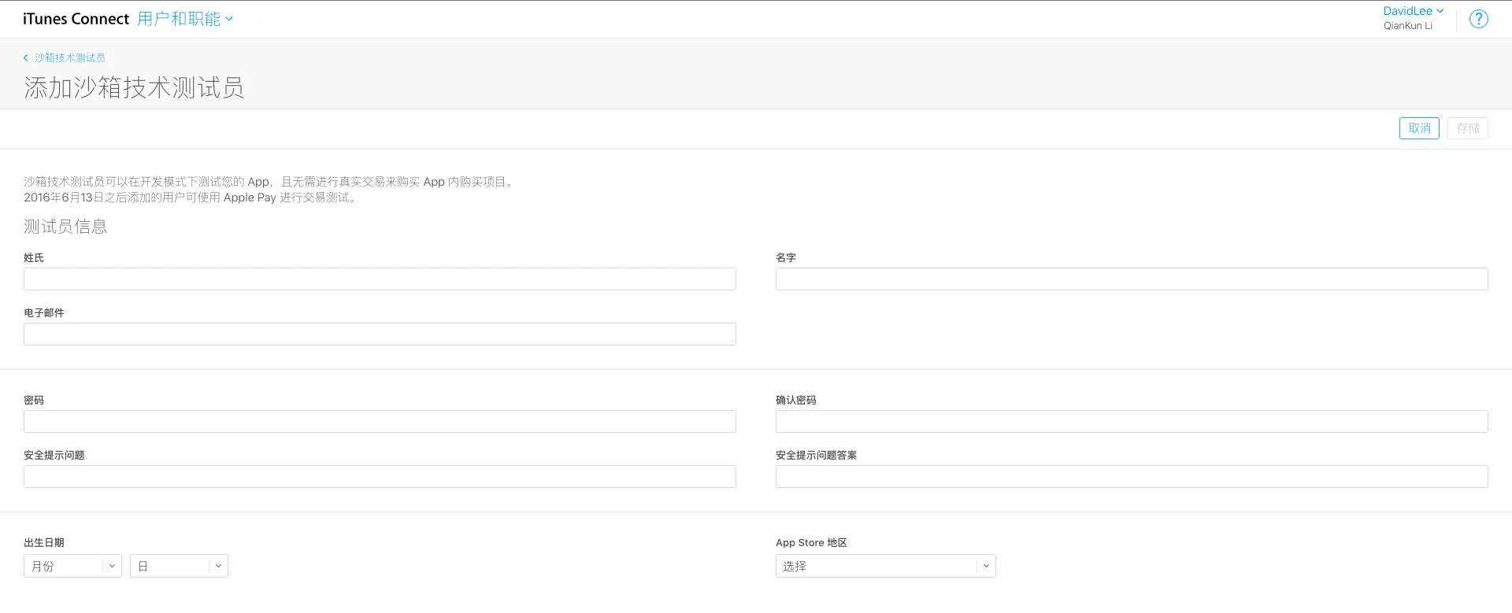Open the 用户和职能 section dropdown

tap(185, 19)
